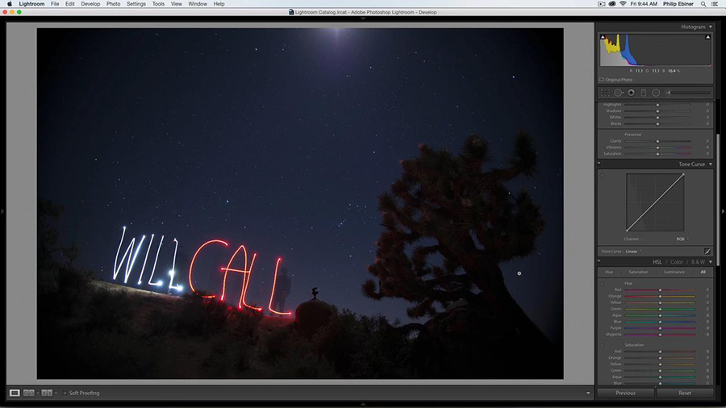The width and height of the screenshot is (726, 408).
Task: Open the Settings menu
Action: [136, 4]
